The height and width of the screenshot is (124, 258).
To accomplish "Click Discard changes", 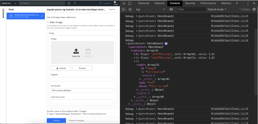I will tap(76, 120).
